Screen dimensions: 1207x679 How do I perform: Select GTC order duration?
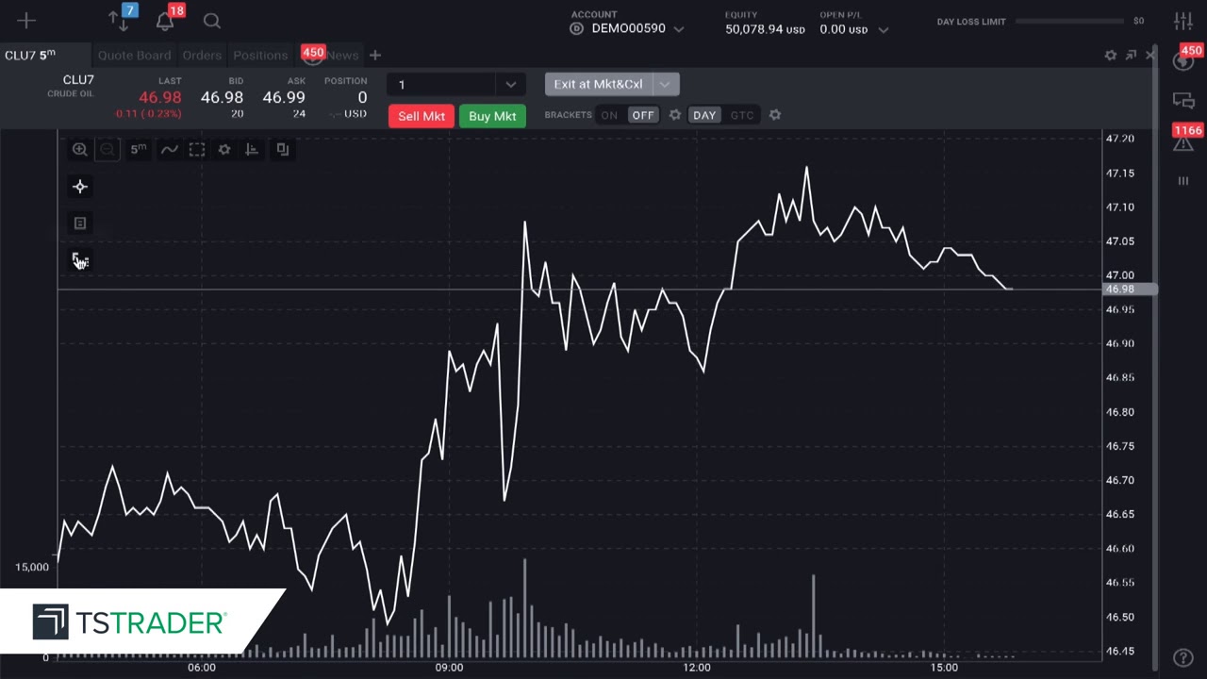[742, 115]
